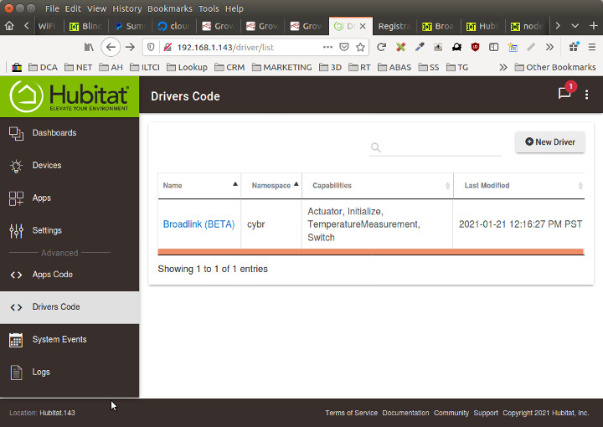Open the extensions grid icon

[x=575, y=47]
